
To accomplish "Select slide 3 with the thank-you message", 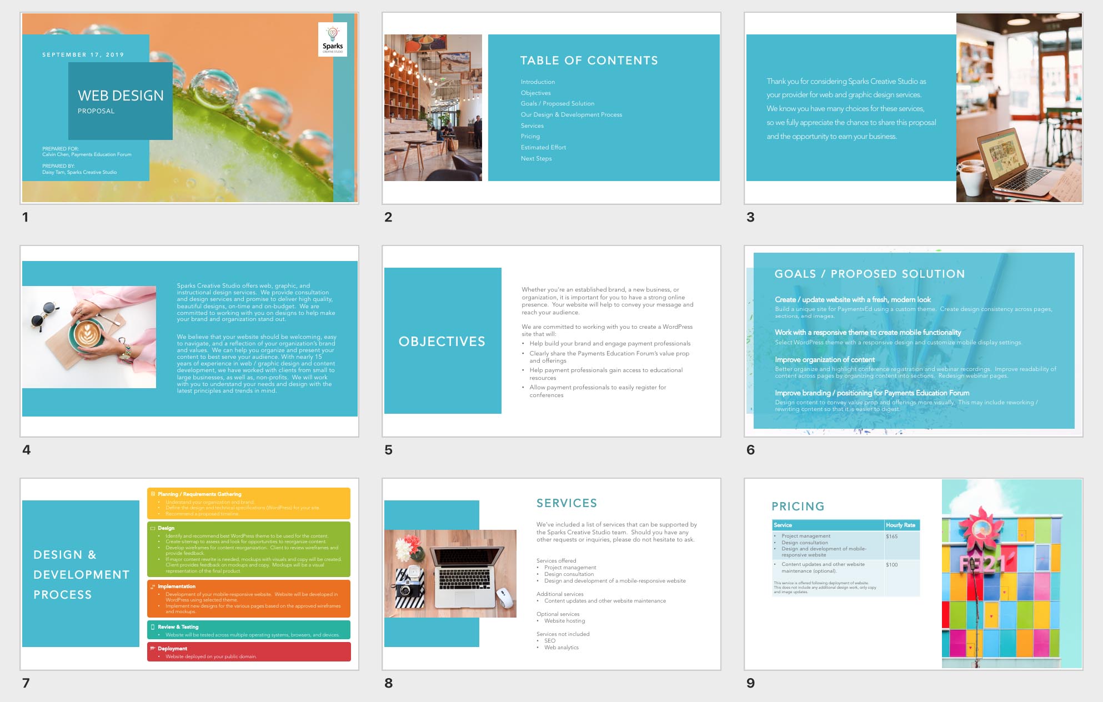I will pos(913,108).
